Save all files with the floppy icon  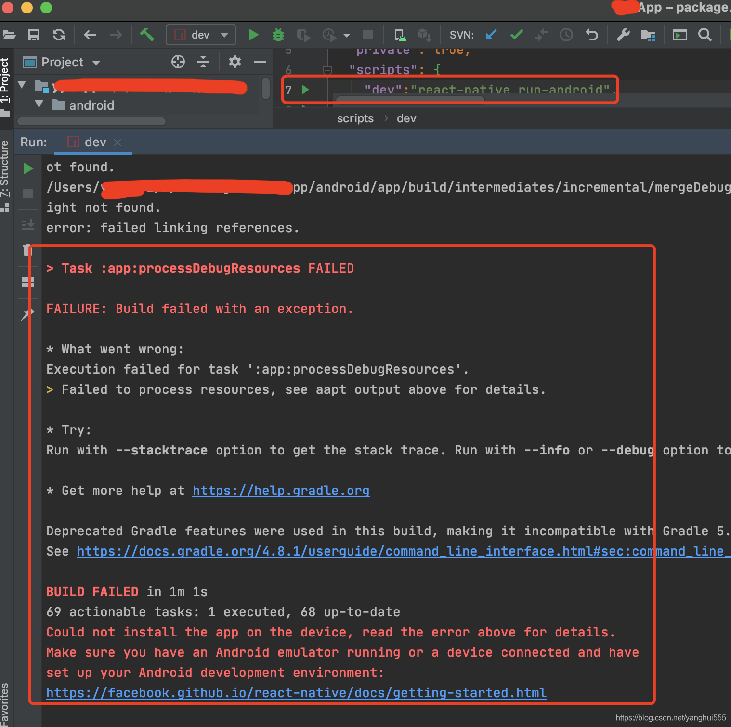pyautogui.click(x=34, y=35)
